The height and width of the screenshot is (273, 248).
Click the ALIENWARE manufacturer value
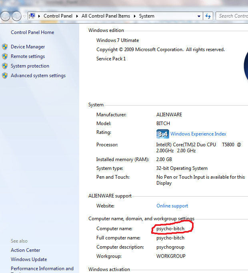tap(169, 115)
